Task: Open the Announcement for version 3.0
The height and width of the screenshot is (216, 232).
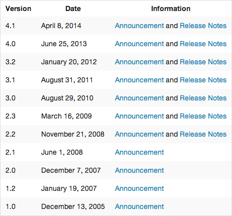Action: click(139, 98)
